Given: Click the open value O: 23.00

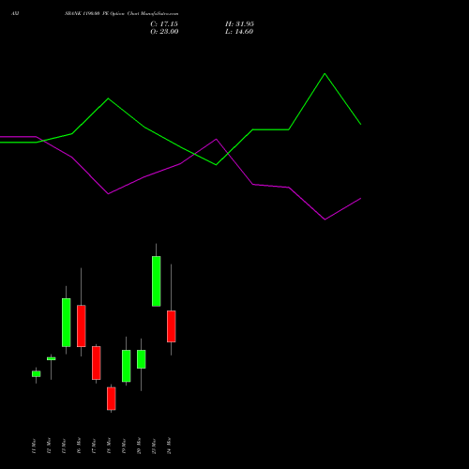Looking at the screenshot, I should point(164,32).
